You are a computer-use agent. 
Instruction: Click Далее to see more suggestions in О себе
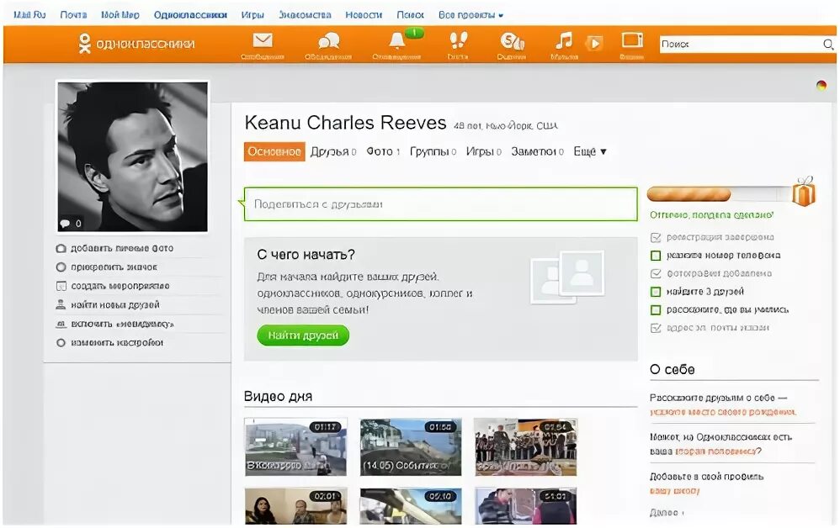tap(666, 513)
